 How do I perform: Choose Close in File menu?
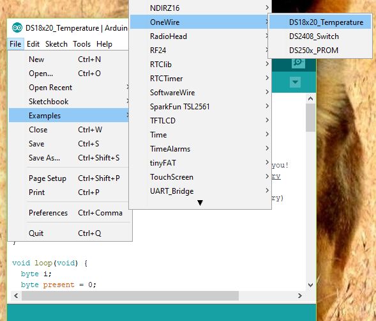(69, 130)
